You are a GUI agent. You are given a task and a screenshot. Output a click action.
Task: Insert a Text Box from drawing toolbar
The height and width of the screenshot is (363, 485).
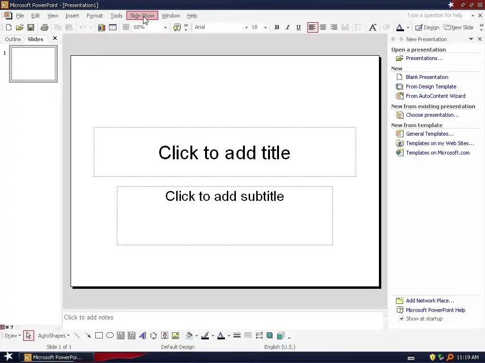tap(121, 336)
